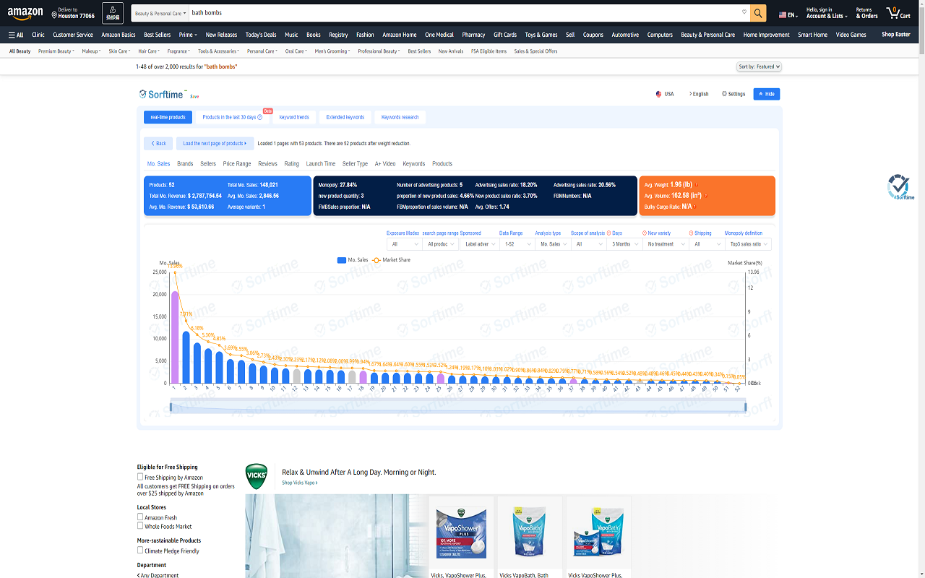Open the Beauty & Personal Care search category dropdown
Viewport: 925px width, 578px height.
click(160, 13)
